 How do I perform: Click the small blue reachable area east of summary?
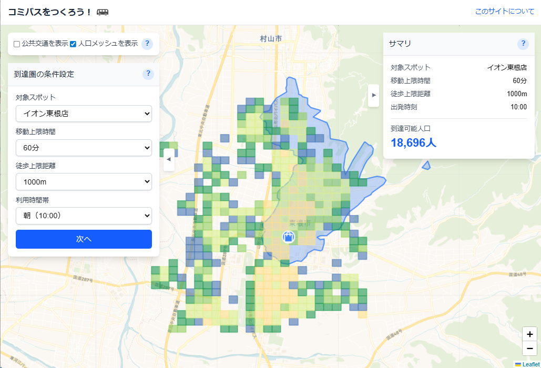[x=426, y=166]
